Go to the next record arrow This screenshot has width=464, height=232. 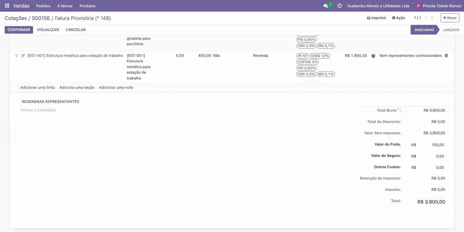click(432, 18)
